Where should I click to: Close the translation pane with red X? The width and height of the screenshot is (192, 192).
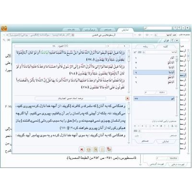127,98
